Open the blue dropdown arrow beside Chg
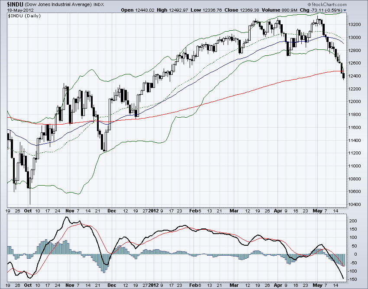368x289 pixels. 345,10
